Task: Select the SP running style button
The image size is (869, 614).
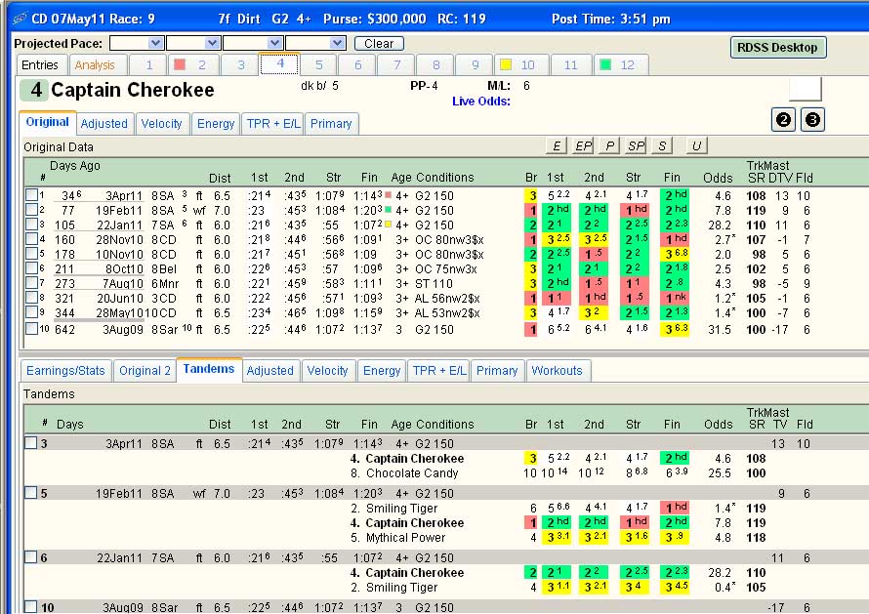Action: (636, 145)
